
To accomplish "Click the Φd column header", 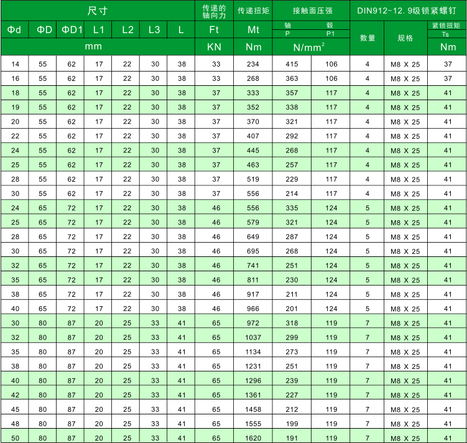I will (14, 29).
